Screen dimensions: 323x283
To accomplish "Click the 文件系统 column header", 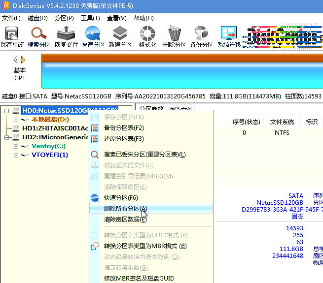I will 282,122.
